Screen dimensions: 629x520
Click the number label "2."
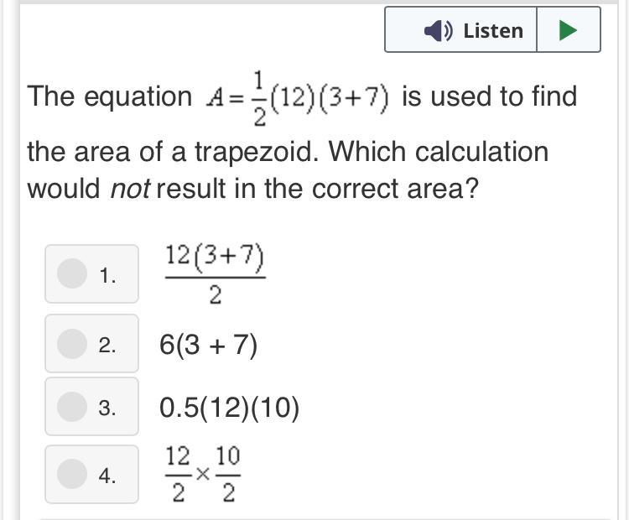click(x=107, y=345)
